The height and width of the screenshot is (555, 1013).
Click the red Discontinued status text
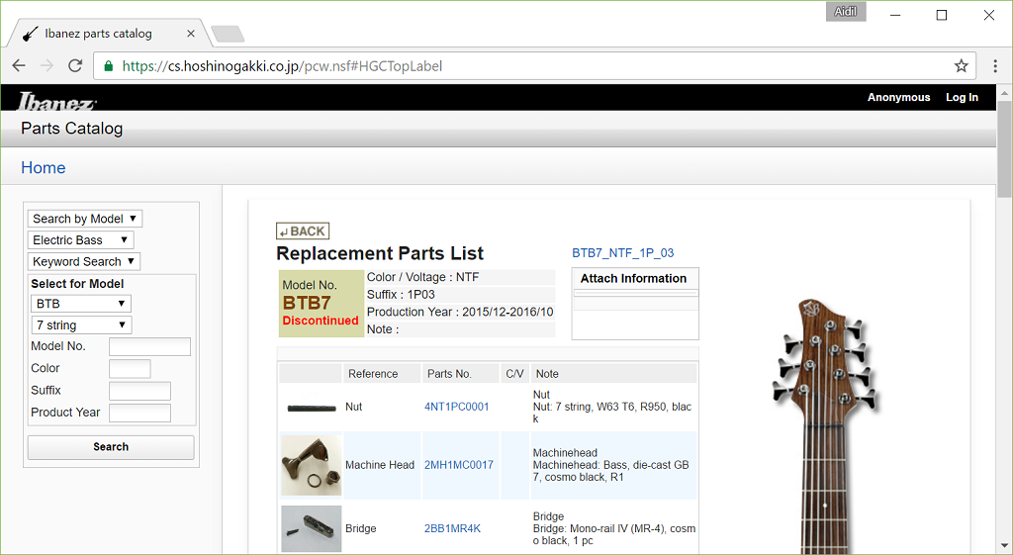pos(321,321)
